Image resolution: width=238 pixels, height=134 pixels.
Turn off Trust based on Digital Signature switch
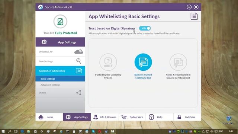pos(145,28)
